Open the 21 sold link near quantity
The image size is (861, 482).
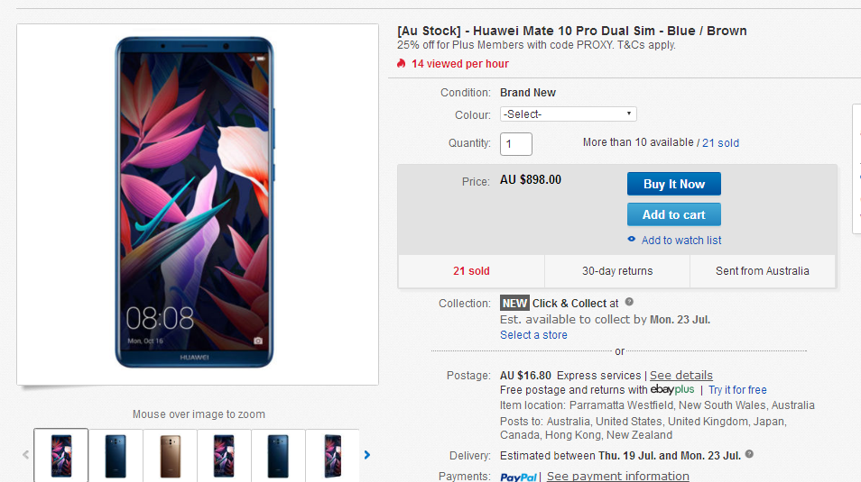click(720, 143)
